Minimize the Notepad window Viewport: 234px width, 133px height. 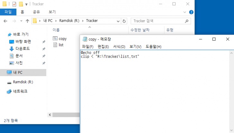tap(201, 39)
